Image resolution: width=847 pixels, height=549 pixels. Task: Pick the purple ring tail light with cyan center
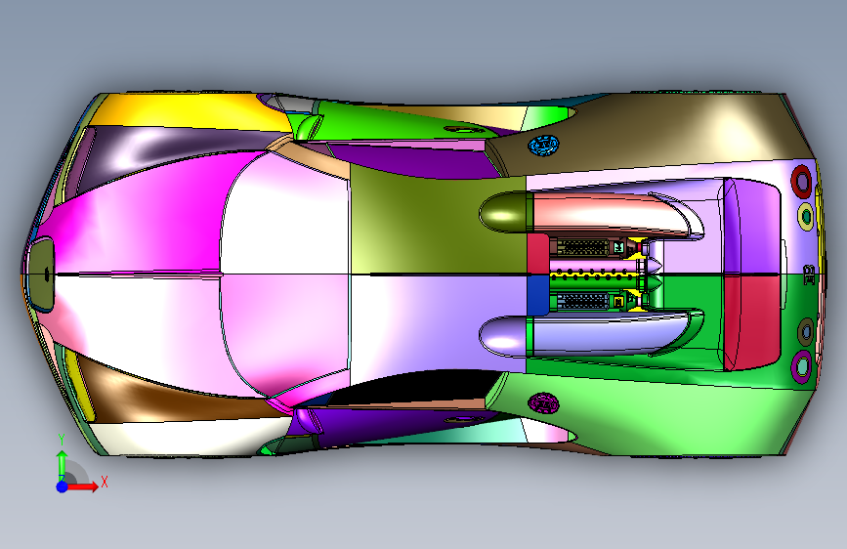pos(802,367)
